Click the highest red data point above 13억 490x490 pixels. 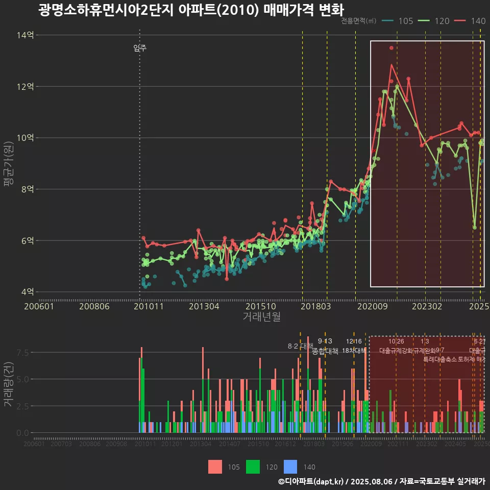pyautogui.click(x=391, y=48)
